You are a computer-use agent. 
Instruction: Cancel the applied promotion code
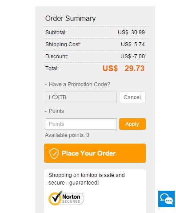(x=132, y=97)
